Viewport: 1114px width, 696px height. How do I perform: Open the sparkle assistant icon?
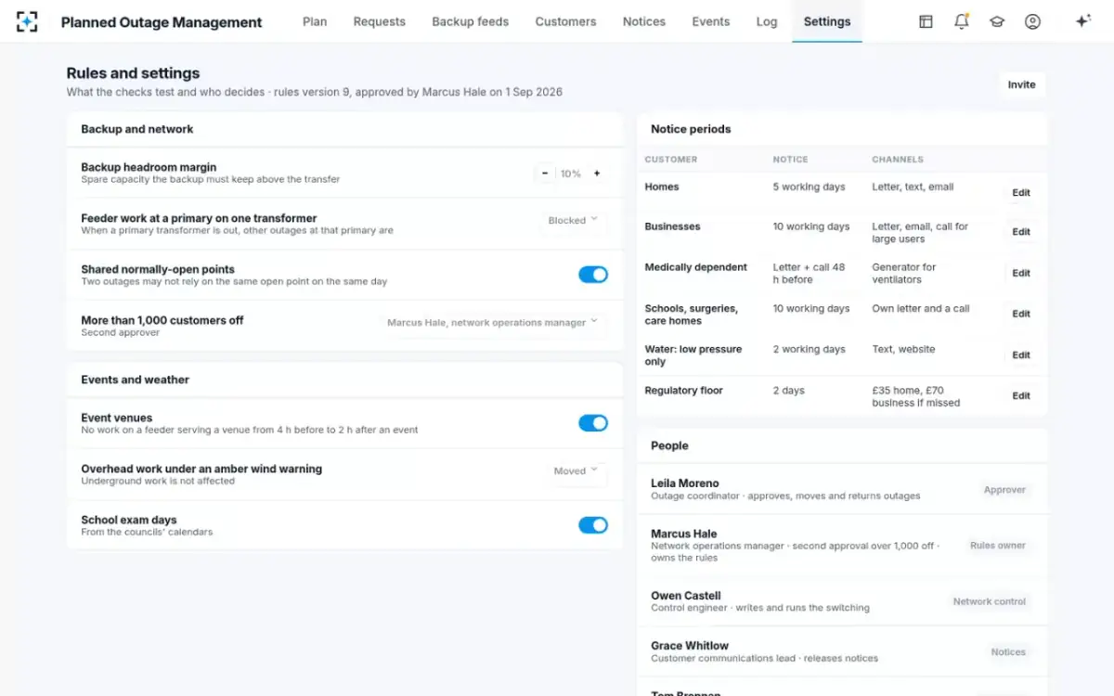[1082, 21]
